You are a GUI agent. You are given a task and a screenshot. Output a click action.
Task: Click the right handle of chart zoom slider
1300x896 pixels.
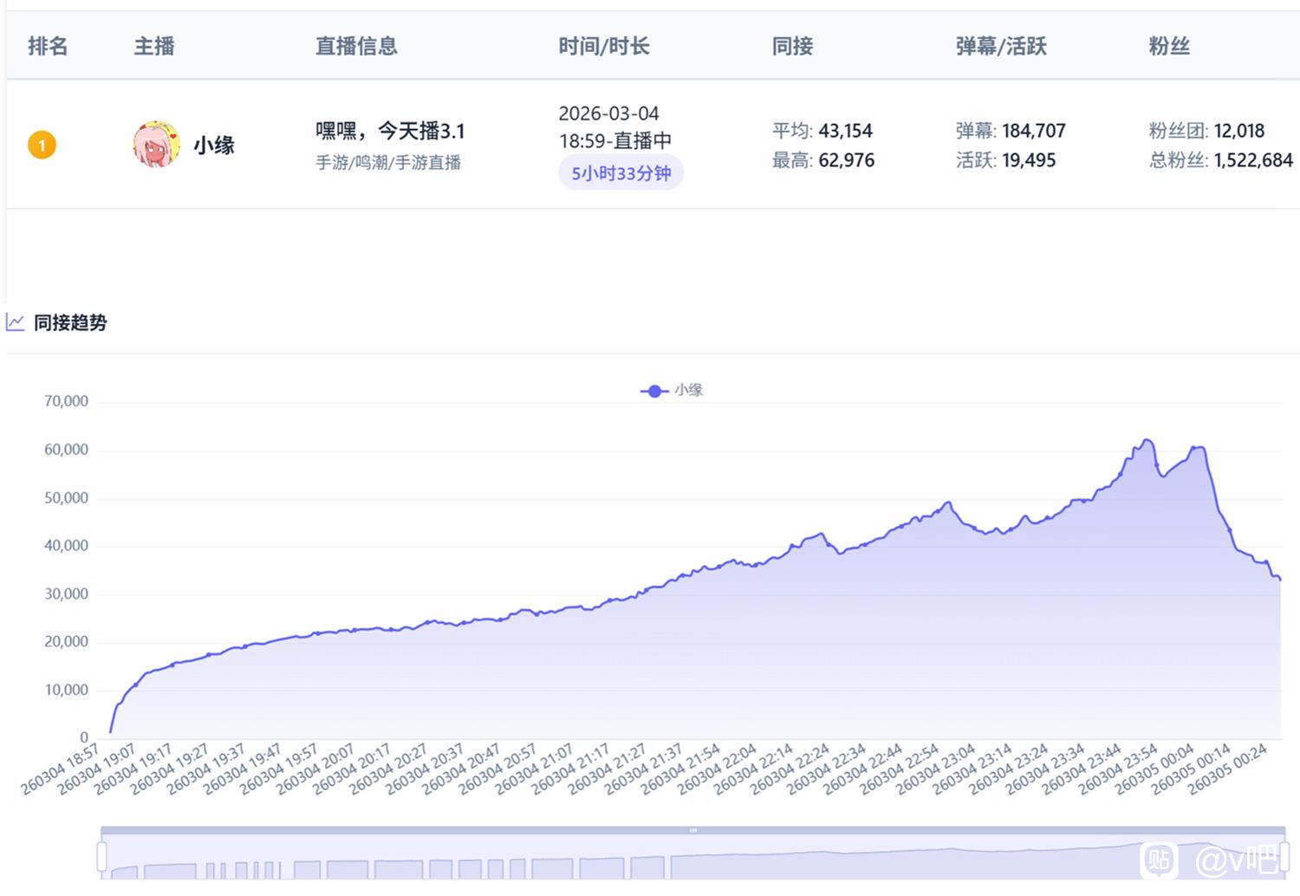[x=1284, y=856]
